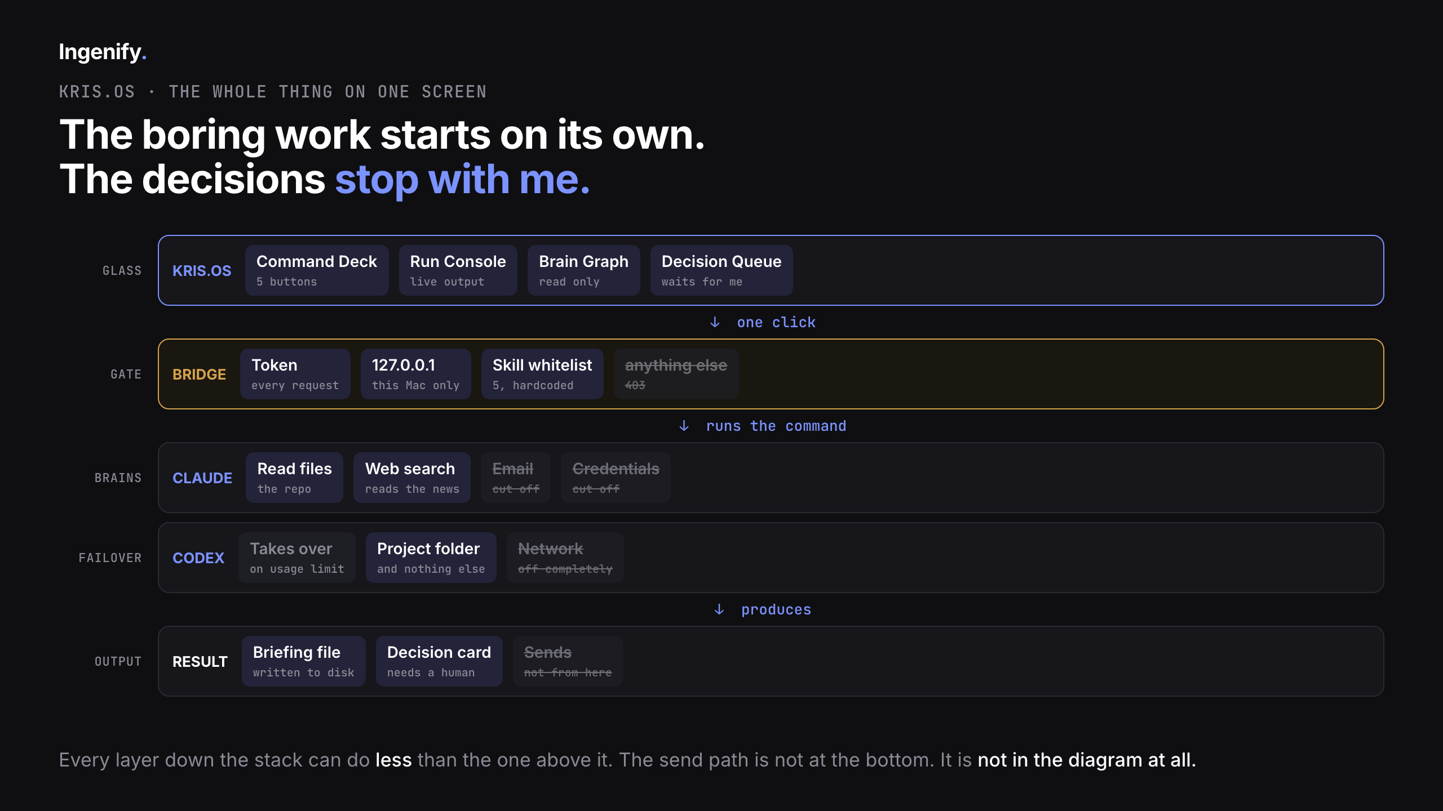Viewport: 1443px width, 811px height.
Task: Click the struck-through 'anything else' 403 chip
Action: pyautogui.click(x=676, y=374)
